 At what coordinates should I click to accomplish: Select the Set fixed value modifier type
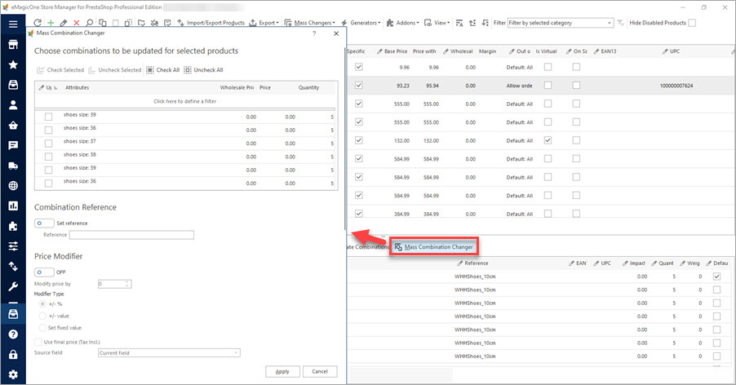[42, 328]
